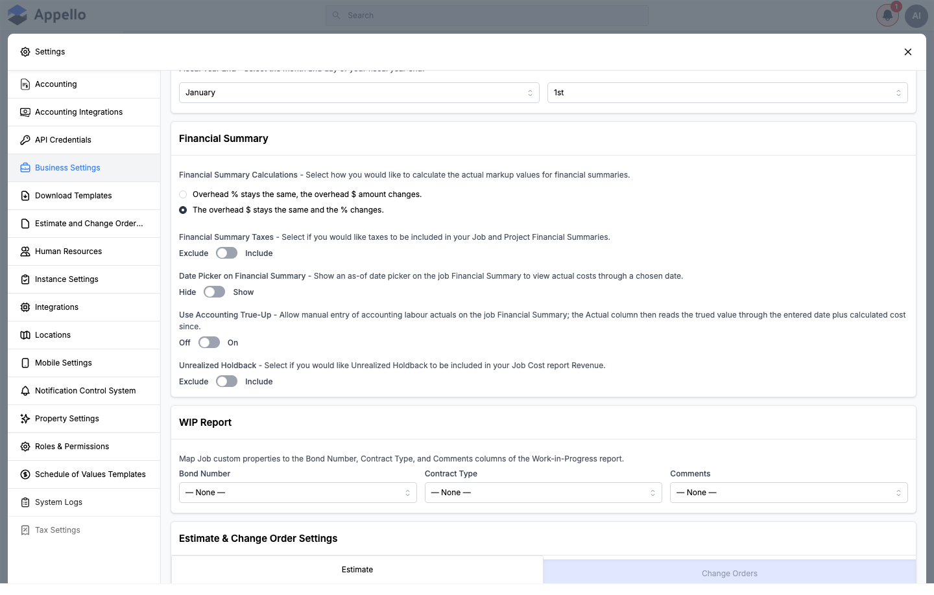Click the Roles & Permissions gear icon
The width and height of the screenshot is (934, 595).
tap(25, 447)
